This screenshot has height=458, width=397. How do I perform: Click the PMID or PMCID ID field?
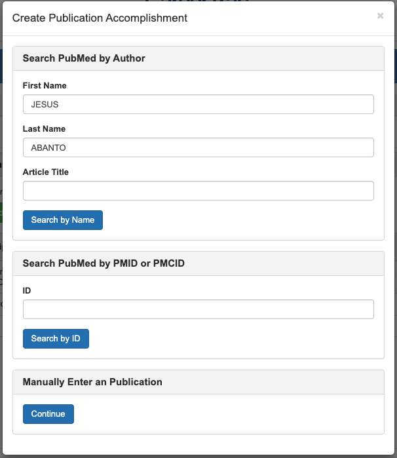[198, 309]
